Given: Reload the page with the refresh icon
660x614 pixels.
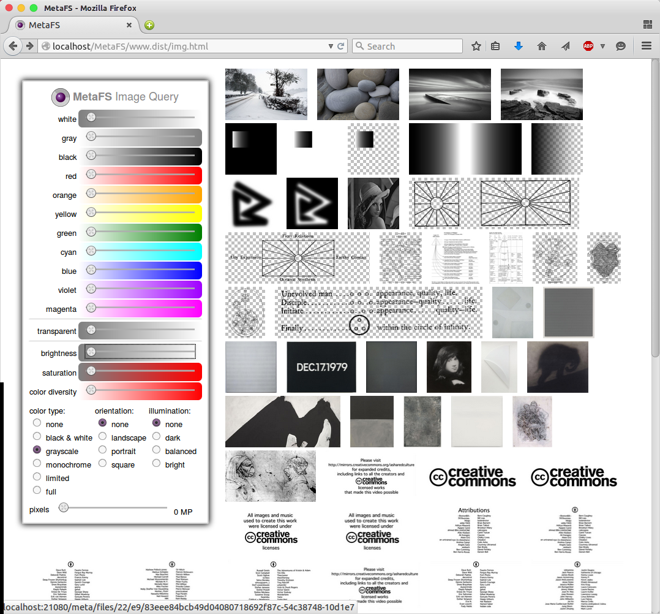Looking at the screenshot, I should coord(341,46).
